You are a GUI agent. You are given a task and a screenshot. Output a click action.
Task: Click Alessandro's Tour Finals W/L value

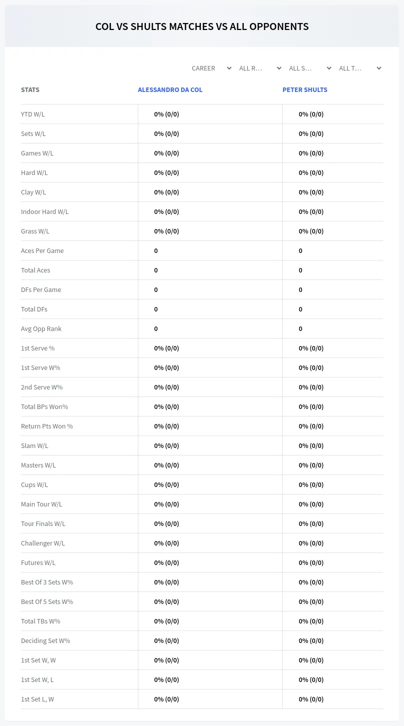click(x=167, y=523)
